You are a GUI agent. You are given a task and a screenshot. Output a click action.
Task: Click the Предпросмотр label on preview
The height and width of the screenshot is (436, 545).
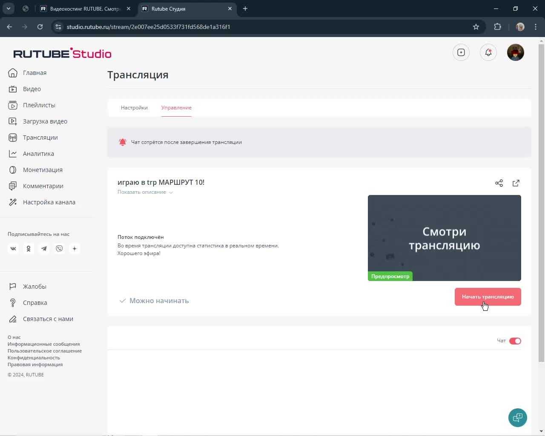(390, 276)
